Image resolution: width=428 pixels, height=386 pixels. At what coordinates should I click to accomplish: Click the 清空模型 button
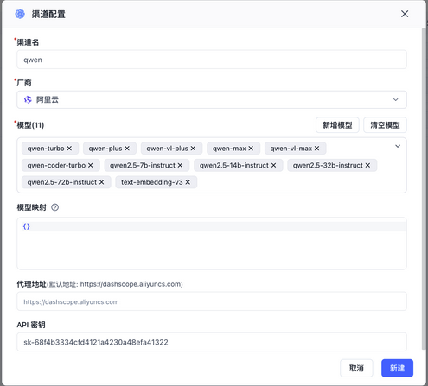pyautogui.click(x=385, y=125)
